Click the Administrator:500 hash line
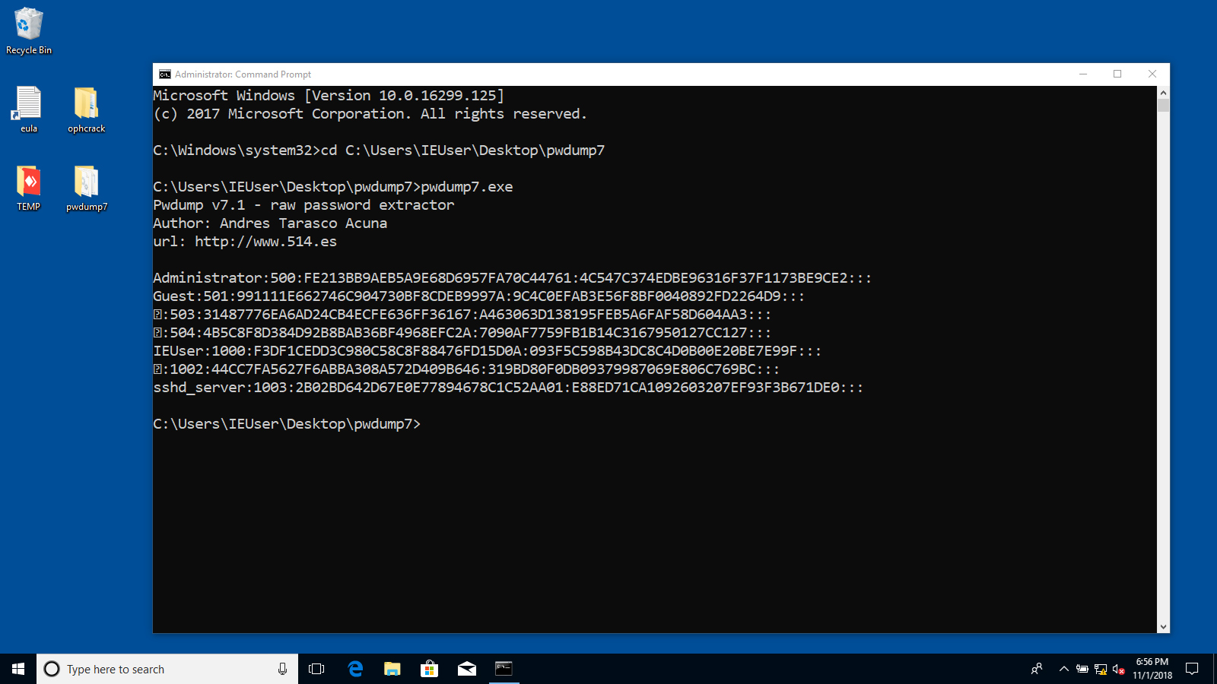Screen dimensions: 1217x684 (x=512, y=278)
